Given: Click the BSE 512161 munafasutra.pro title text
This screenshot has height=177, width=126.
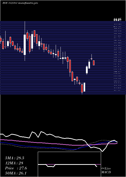Looking at the screenshot, I should pyautogui.click(x=20, y=3).
